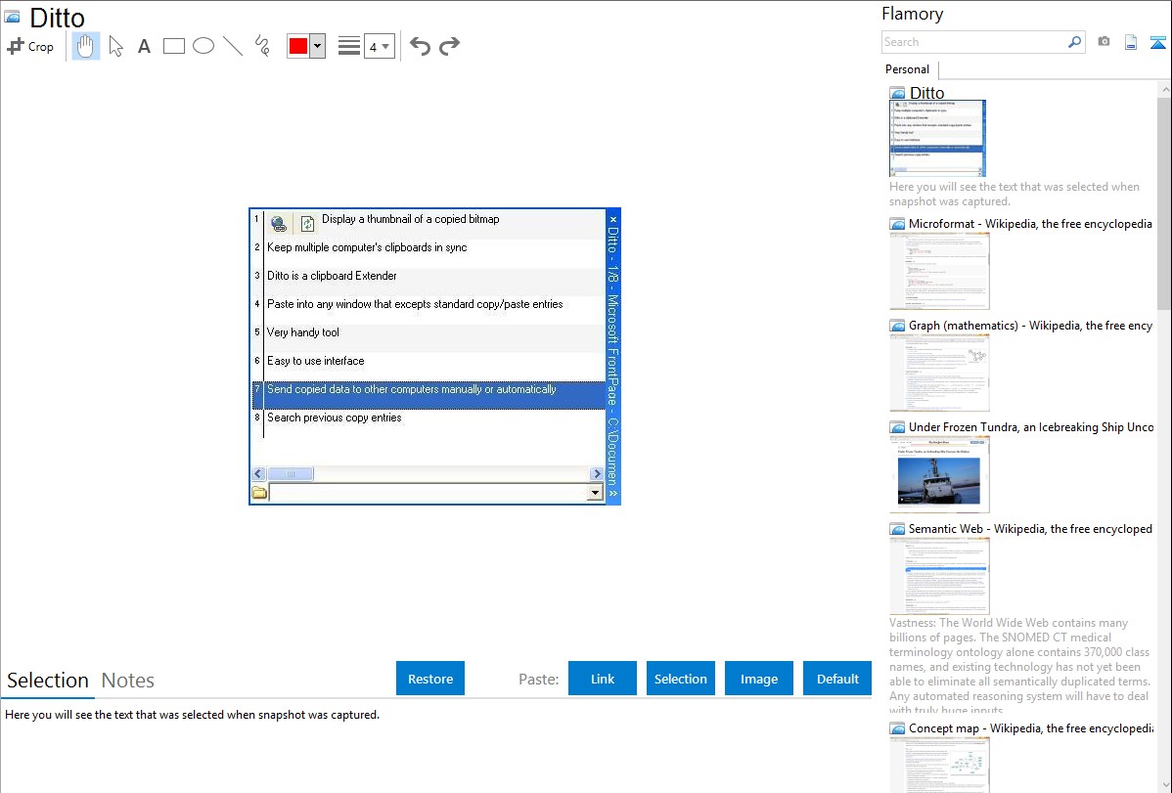Open the Under Frozen Tundra thumbnail
This screenshot has width=1172, height=793.
(x=939, y=474)
